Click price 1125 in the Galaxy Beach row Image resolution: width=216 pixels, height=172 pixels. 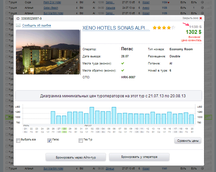tap(164, 8)
